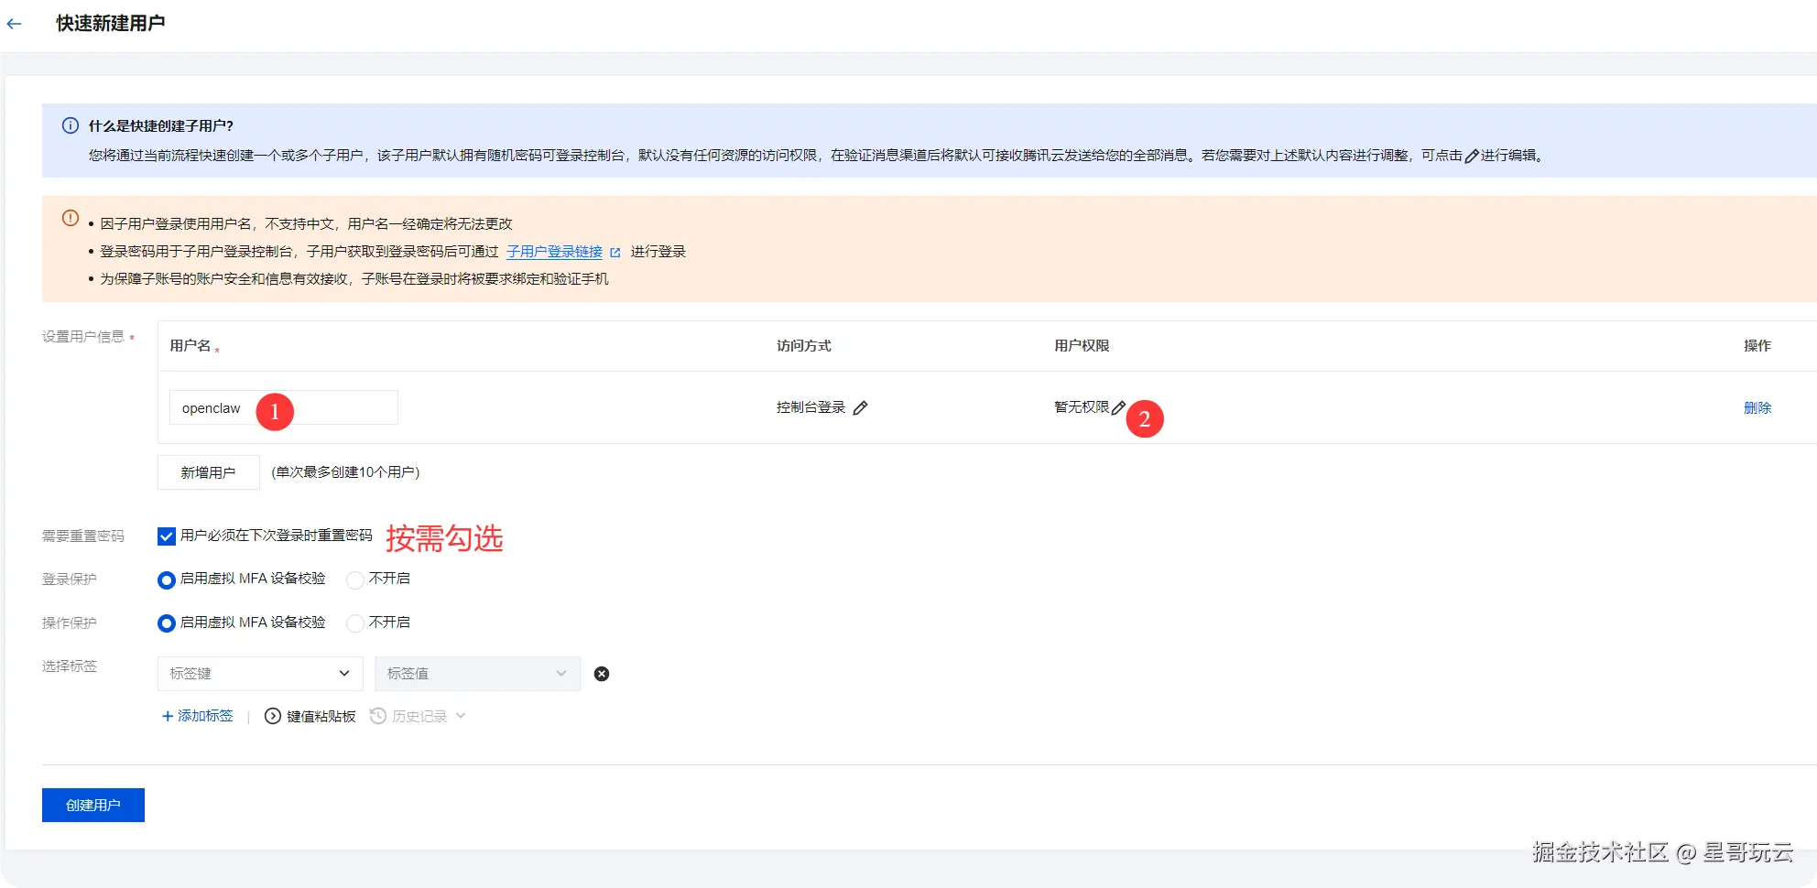Open the 标签值 dropdown
Viewport: 1817px width, 888px height.
[x=477, y=674]
